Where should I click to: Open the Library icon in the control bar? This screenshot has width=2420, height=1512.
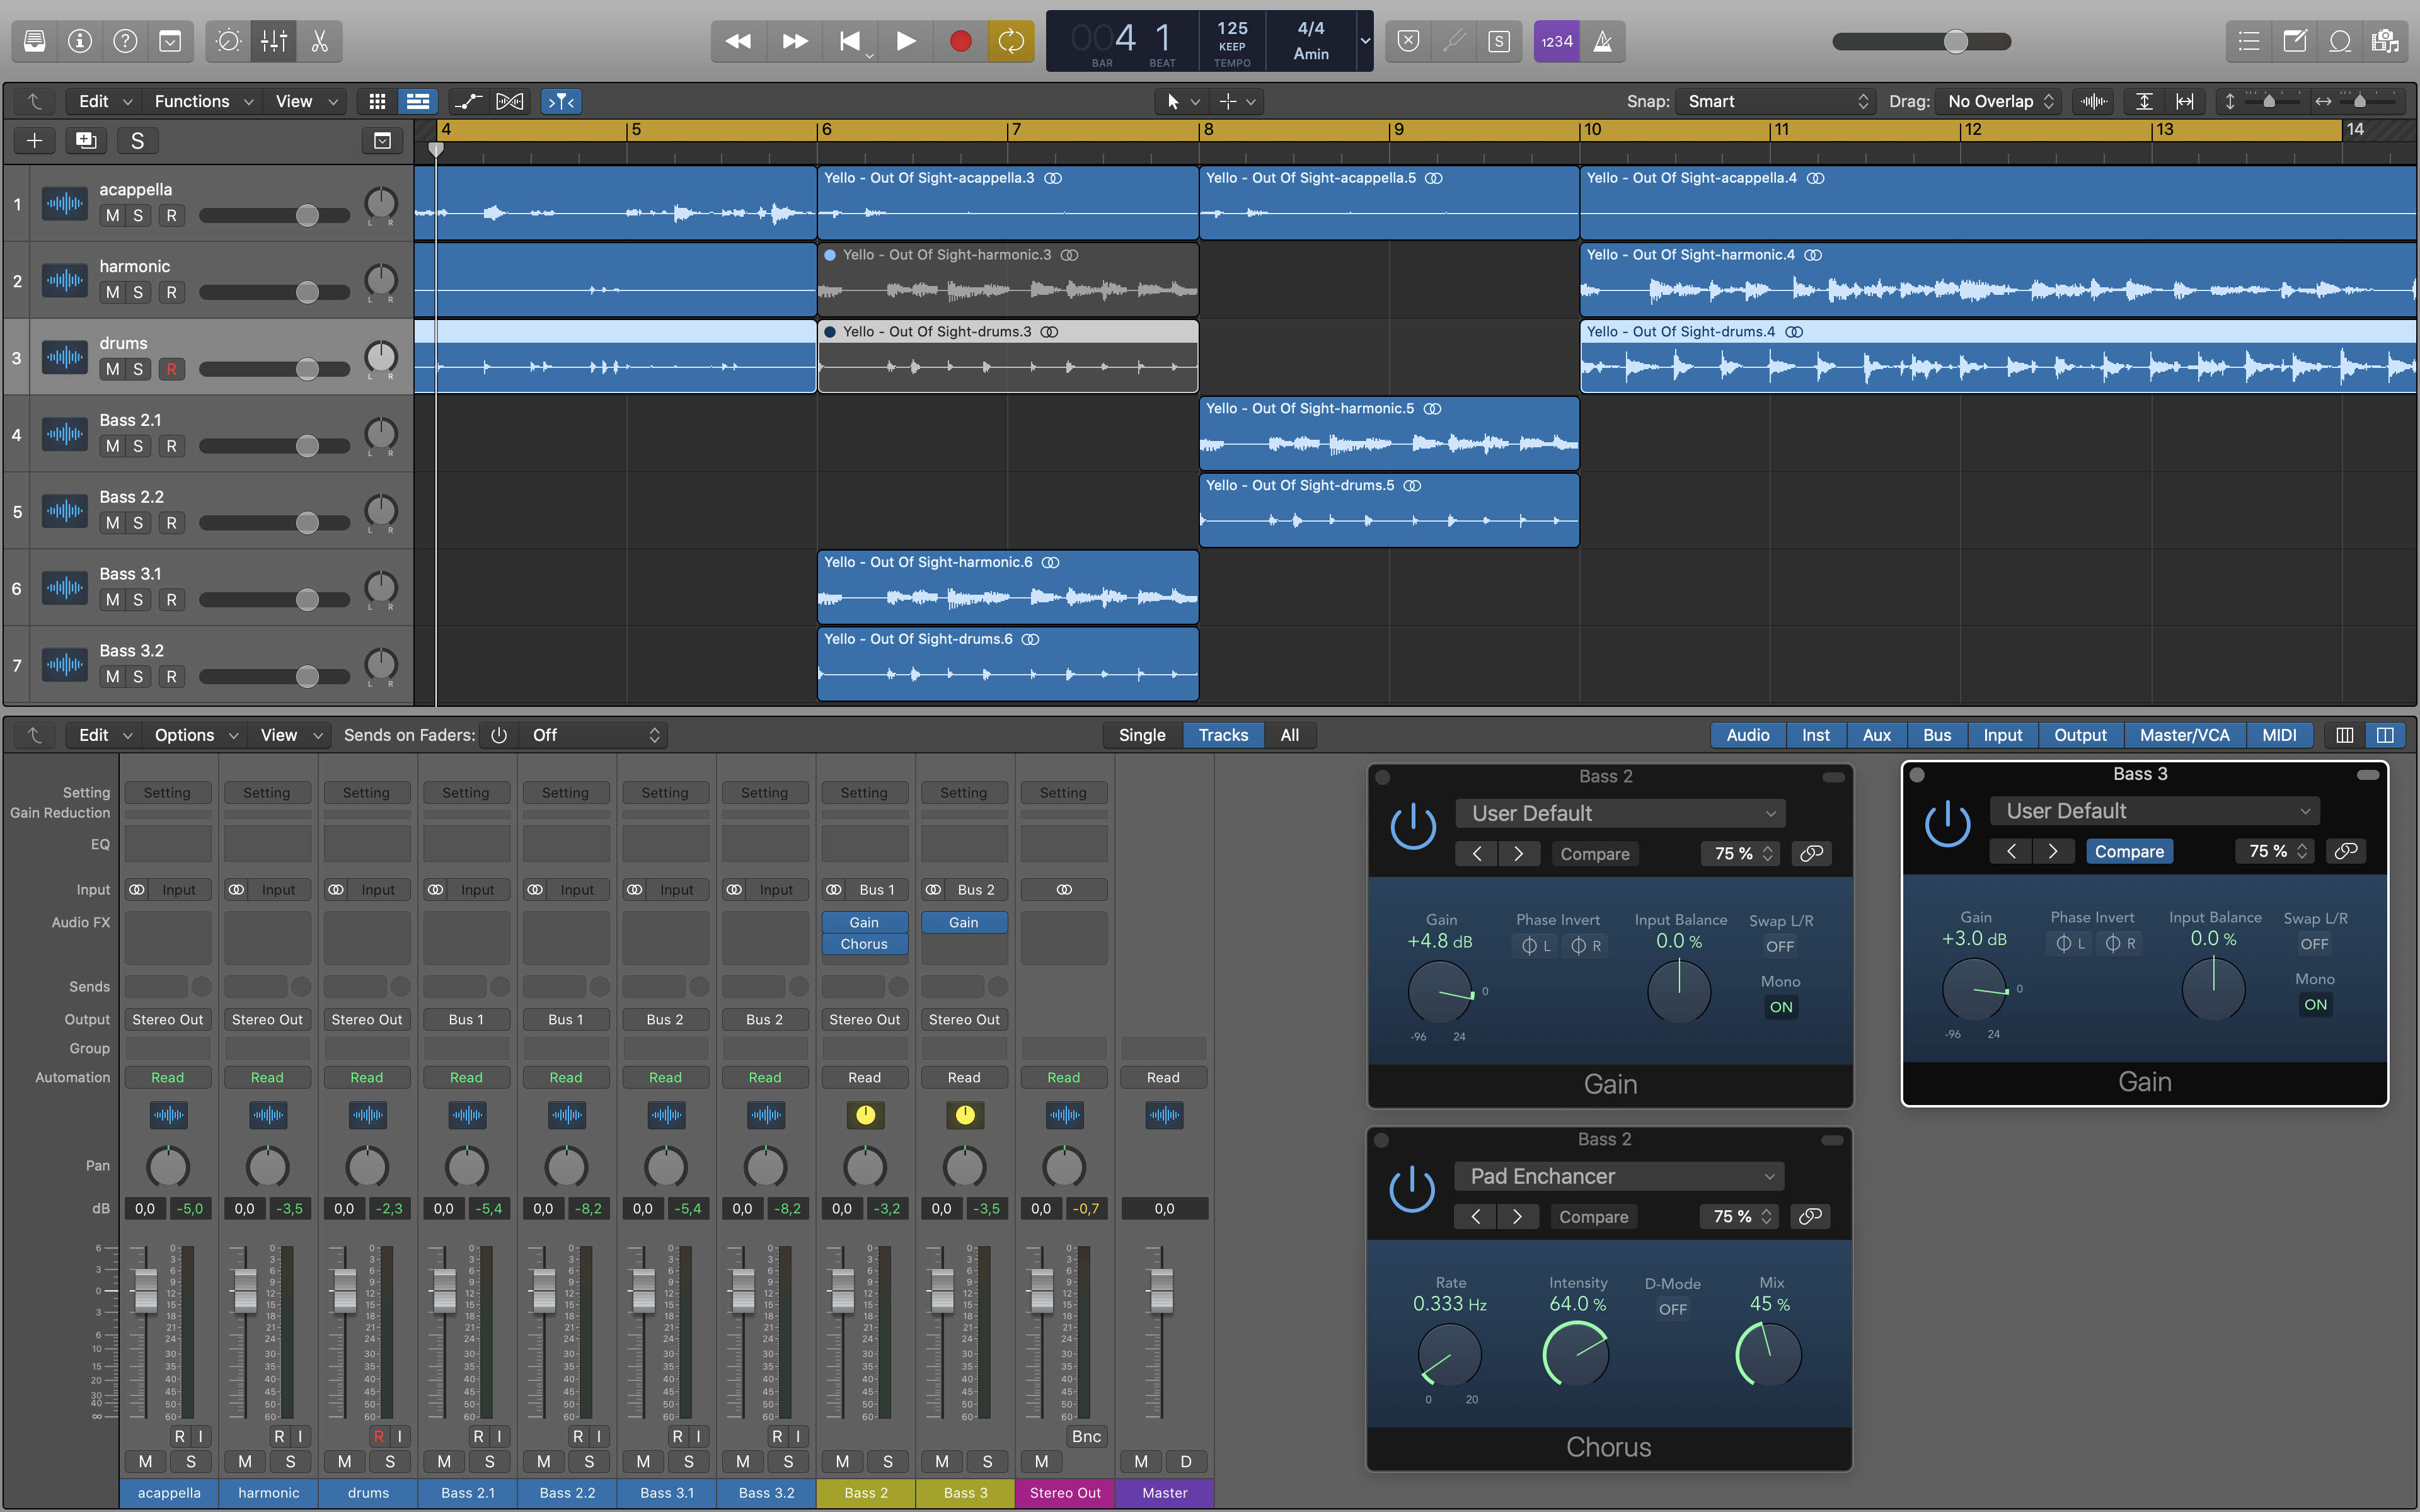coord(34,41)
